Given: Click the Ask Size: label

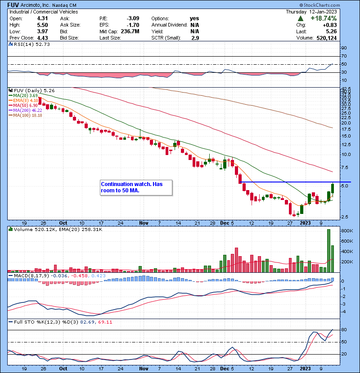Looking at the screenshot, I should 70,25.
